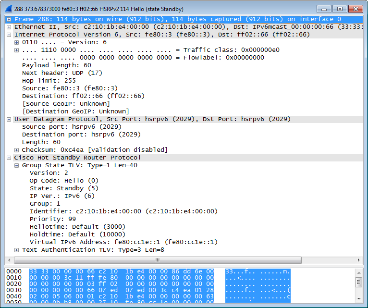Click the horizontal scrollbar right arrow
This screenshot has height=308, width=368.
coord(358,260)
